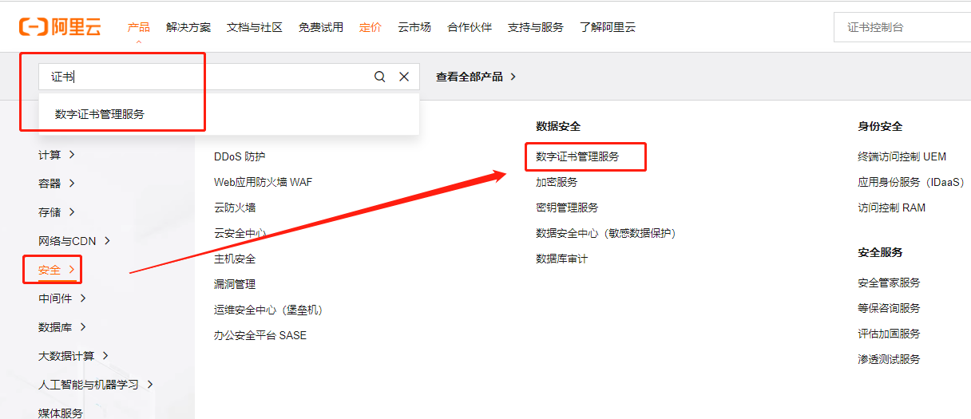The height and width of the screenshot is (419, 971).
Task: Expand the 安全 category
Action: 57,270
